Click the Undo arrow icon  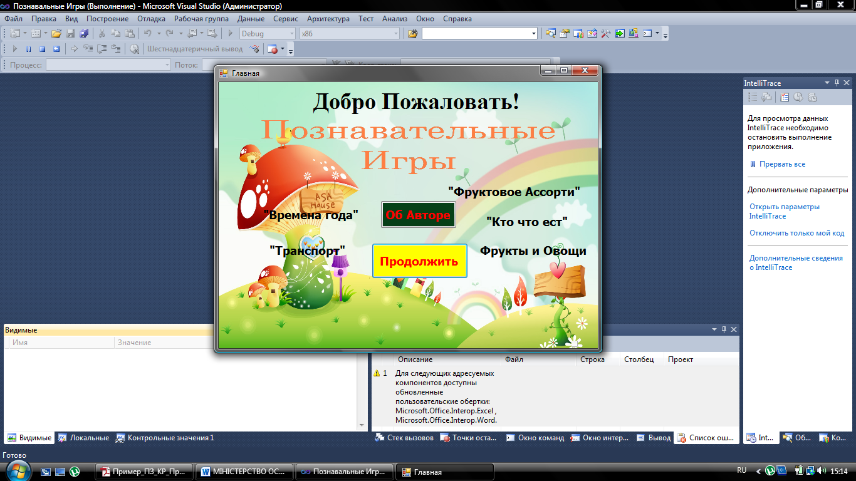[147, 33]
